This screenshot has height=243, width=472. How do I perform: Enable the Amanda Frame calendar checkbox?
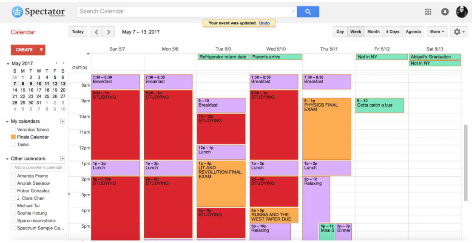tap(14, 176)
